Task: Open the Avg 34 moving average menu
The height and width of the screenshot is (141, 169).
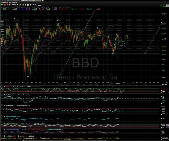Action: pos(15,9)
